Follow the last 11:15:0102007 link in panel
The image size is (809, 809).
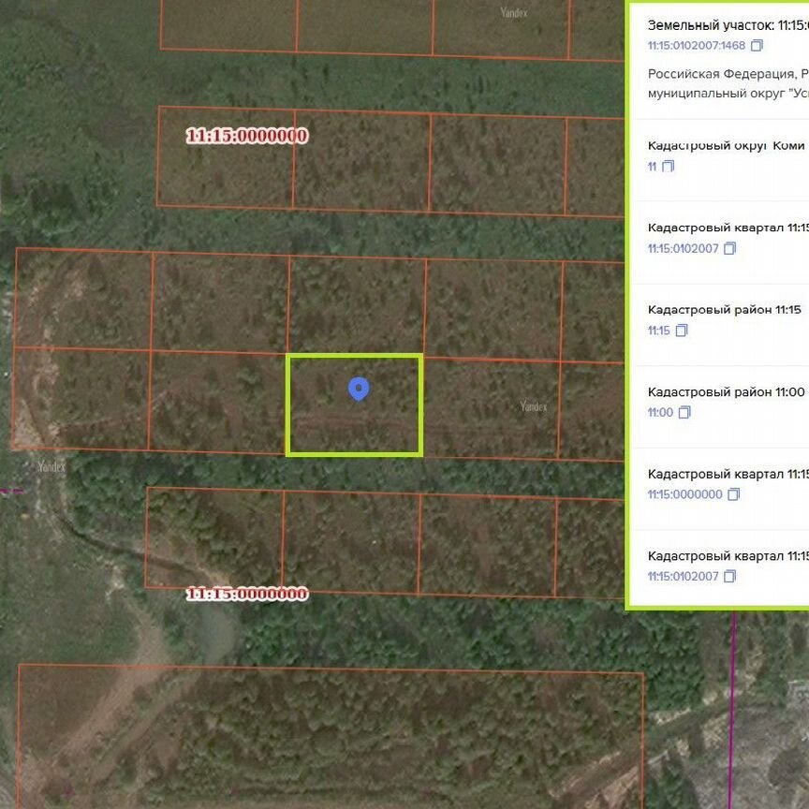click(683, 577)
